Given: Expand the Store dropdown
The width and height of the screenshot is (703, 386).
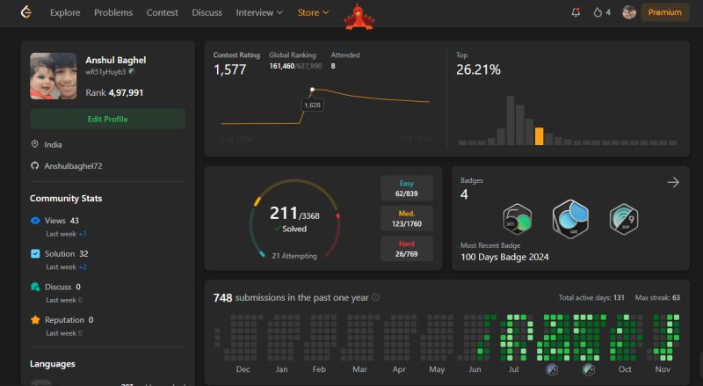Looking at the screenshot, I should (x=313, y=12).
